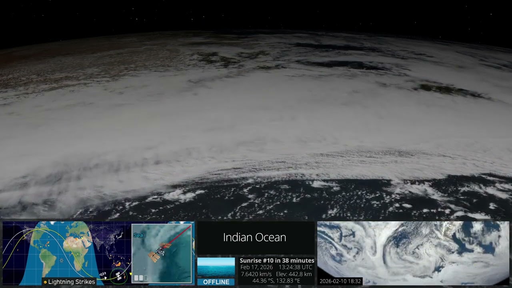Viewport: 512px width, 288px height.
Task: Click the Indian Ocean location title
Action: point(254,237)
